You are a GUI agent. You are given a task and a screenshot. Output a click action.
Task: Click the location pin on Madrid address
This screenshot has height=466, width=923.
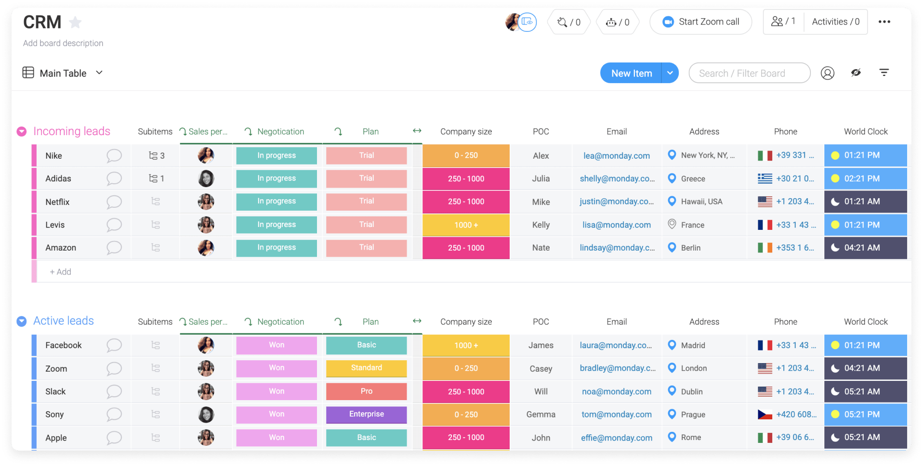pyautogui.click(x=672, y=345)
